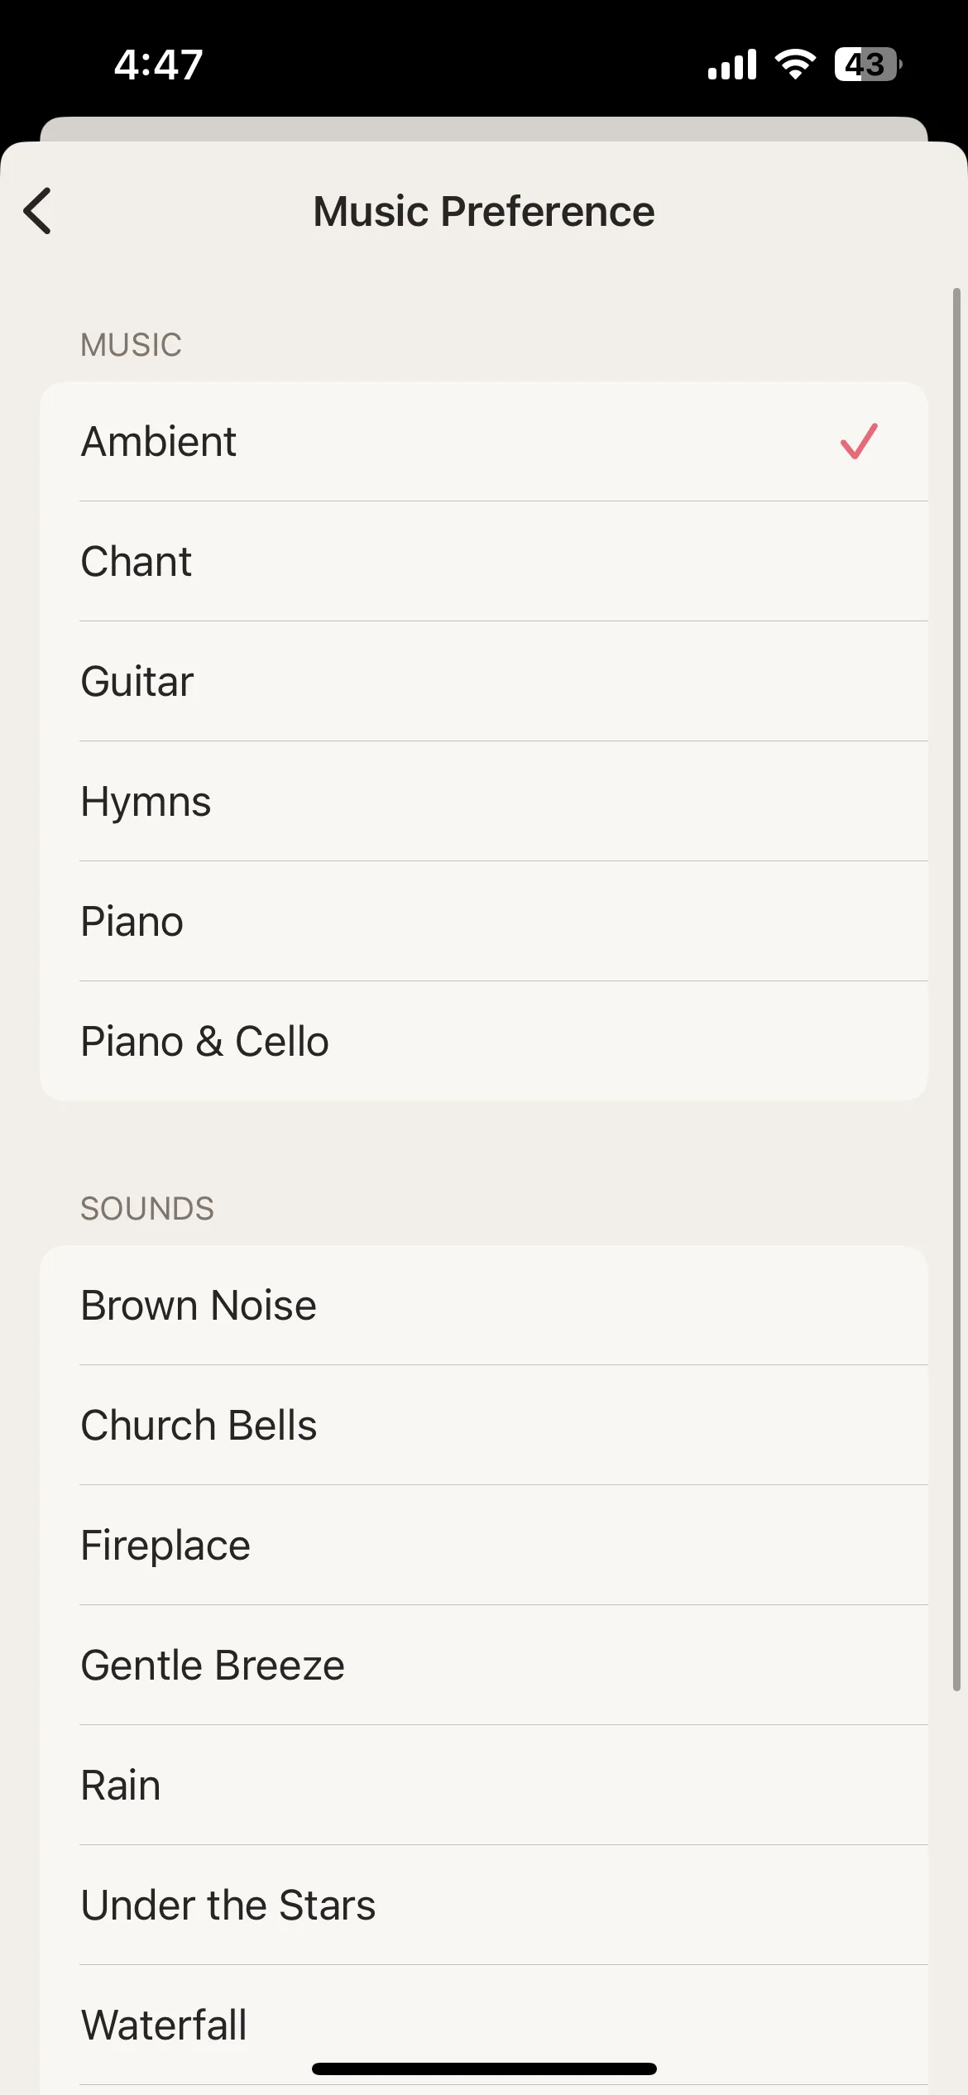
Task: Choose the Piano option
Action: coord(484,921)
